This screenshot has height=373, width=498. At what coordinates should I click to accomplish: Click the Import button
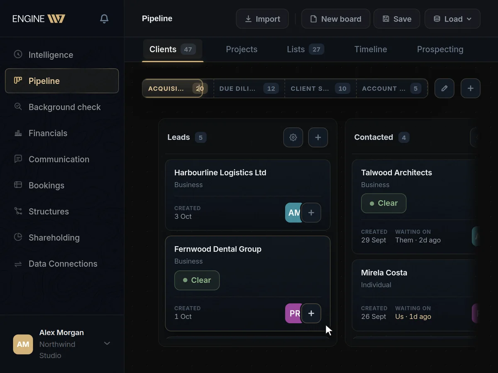(262, 19)
